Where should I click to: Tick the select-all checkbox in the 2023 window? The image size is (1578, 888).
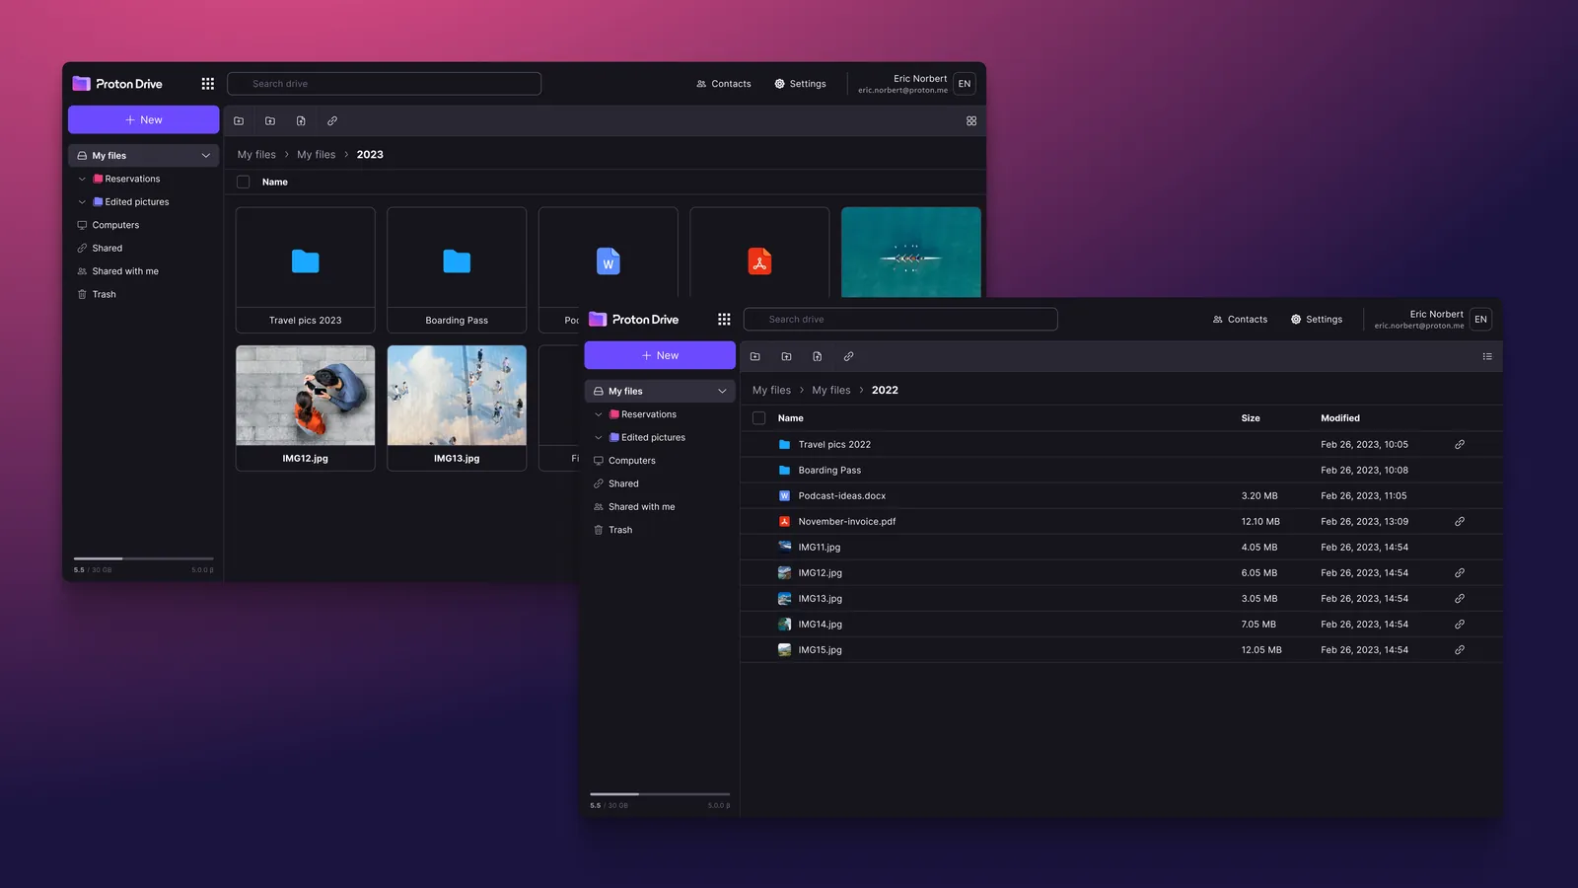tap(244, 183)
